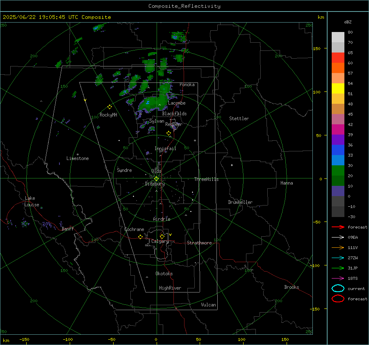The height and width of the screenshot is (345, 369).
Task: Click the green radar echo near Lacombe
Action: coord(153,103)
